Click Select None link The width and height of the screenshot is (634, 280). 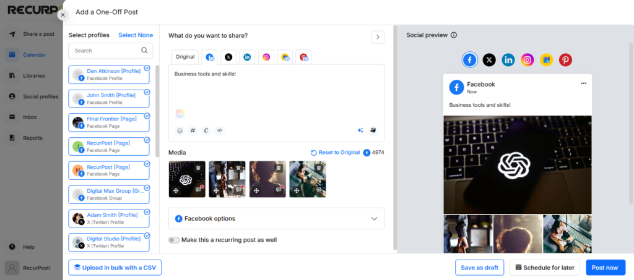click(x=136, y=35)
